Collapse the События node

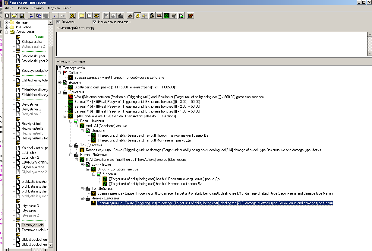click(59, 73)
